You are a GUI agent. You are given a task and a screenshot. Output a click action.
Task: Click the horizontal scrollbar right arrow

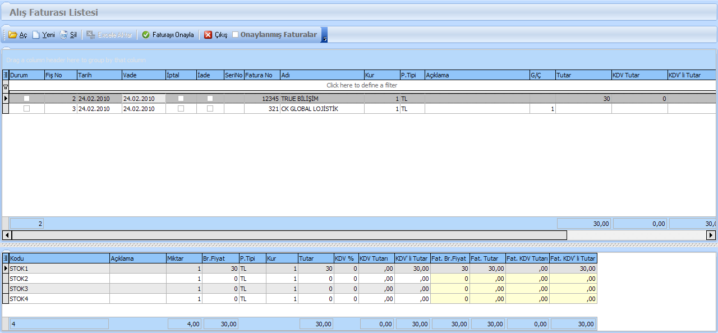[711, 235]
